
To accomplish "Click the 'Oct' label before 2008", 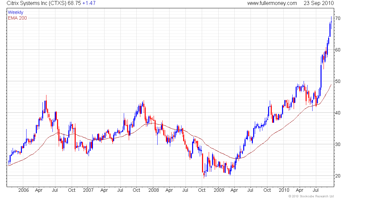I will point(136,190).
